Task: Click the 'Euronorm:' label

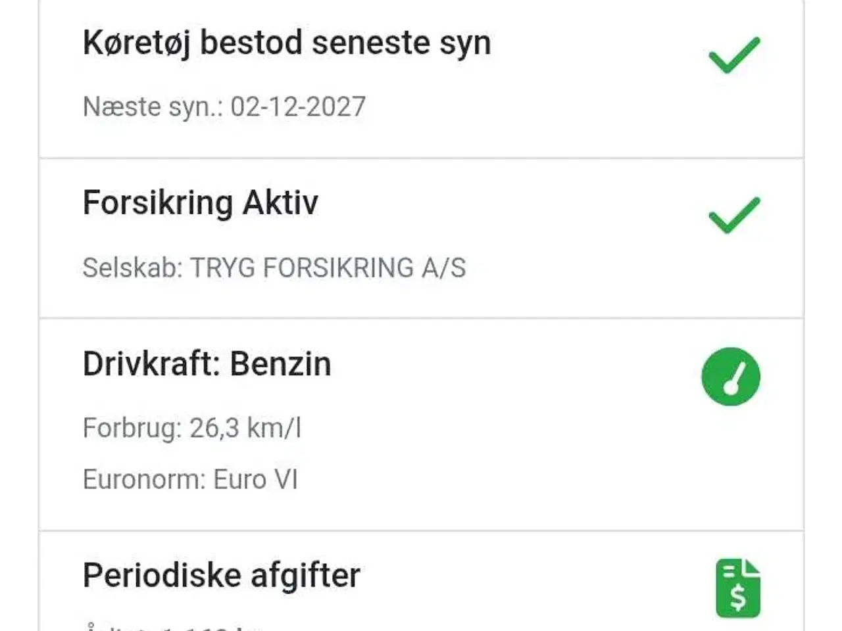Action: click(x=144, y=480)
